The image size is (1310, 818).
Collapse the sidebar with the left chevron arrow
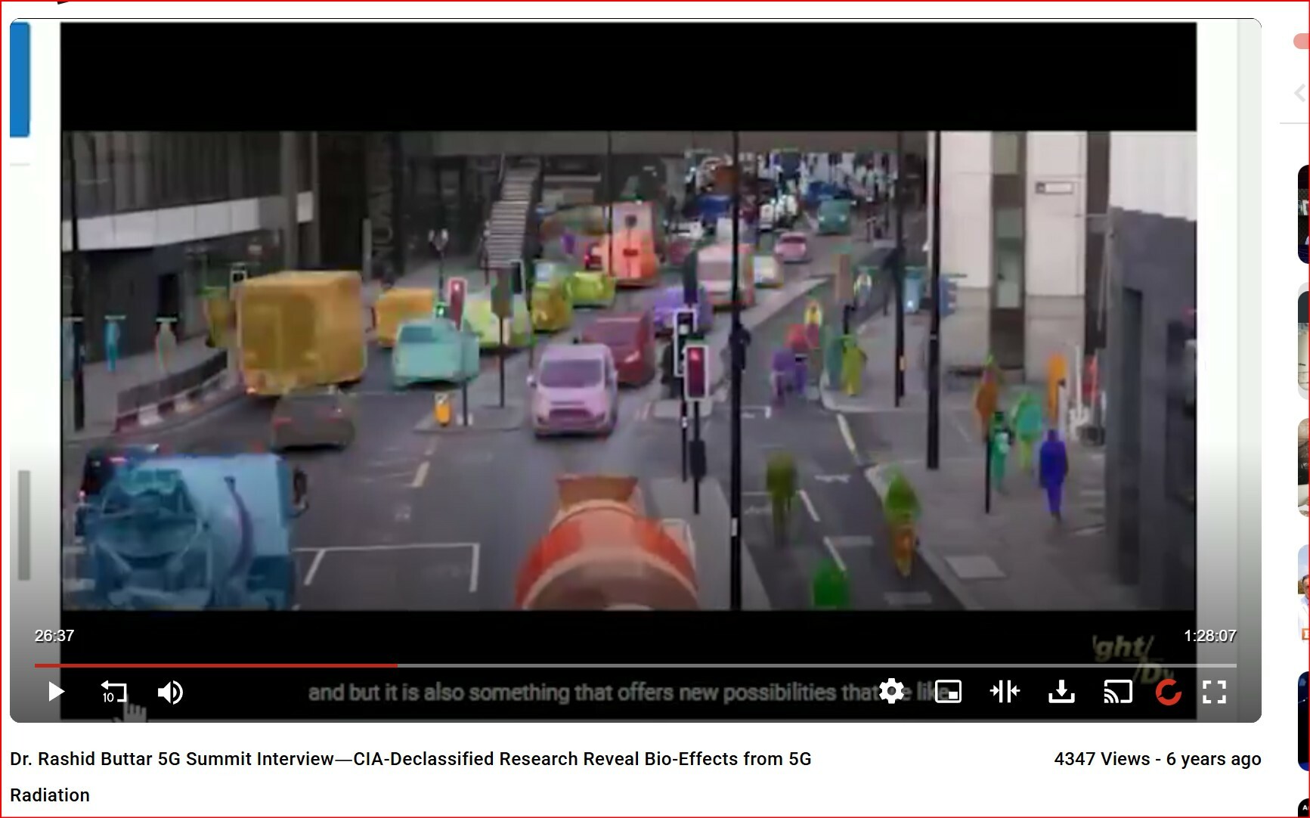1300,94
